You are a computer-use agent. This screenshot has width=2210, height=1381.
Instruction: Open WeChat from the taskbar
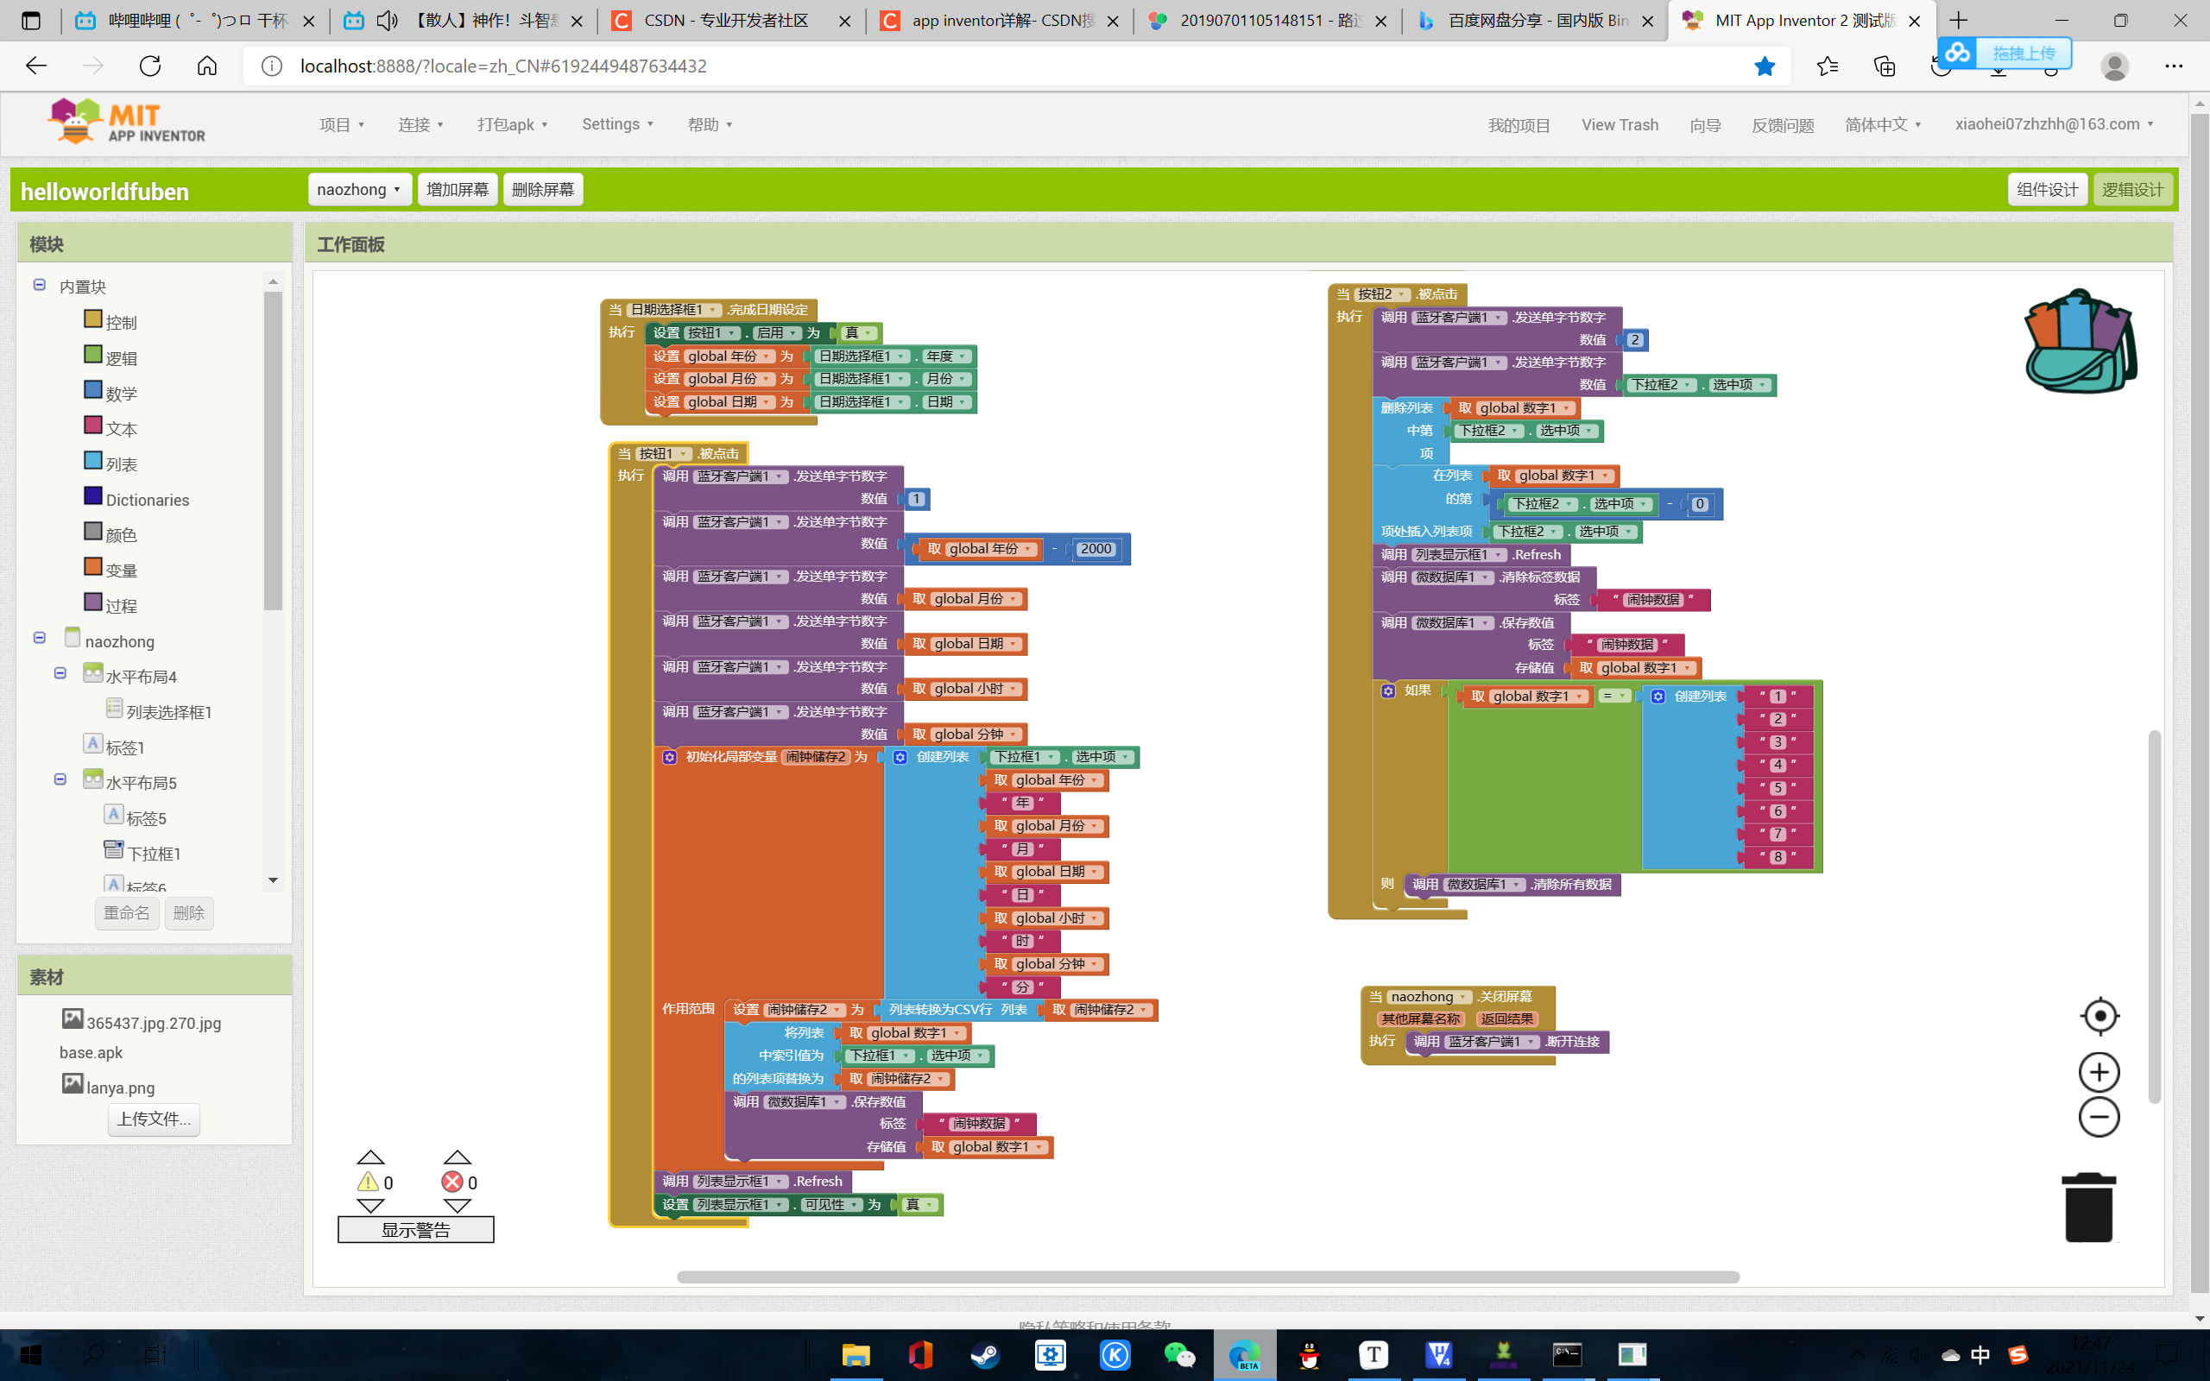[1179, 1354]
